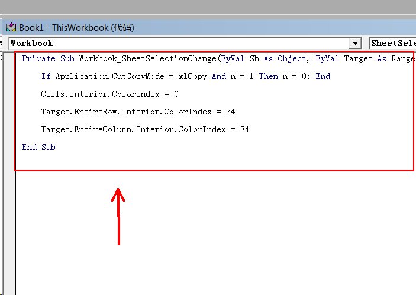The image size is (416, 295).
Task: Click the value 34 on the EntireRow line
Action: click(231, 112)
